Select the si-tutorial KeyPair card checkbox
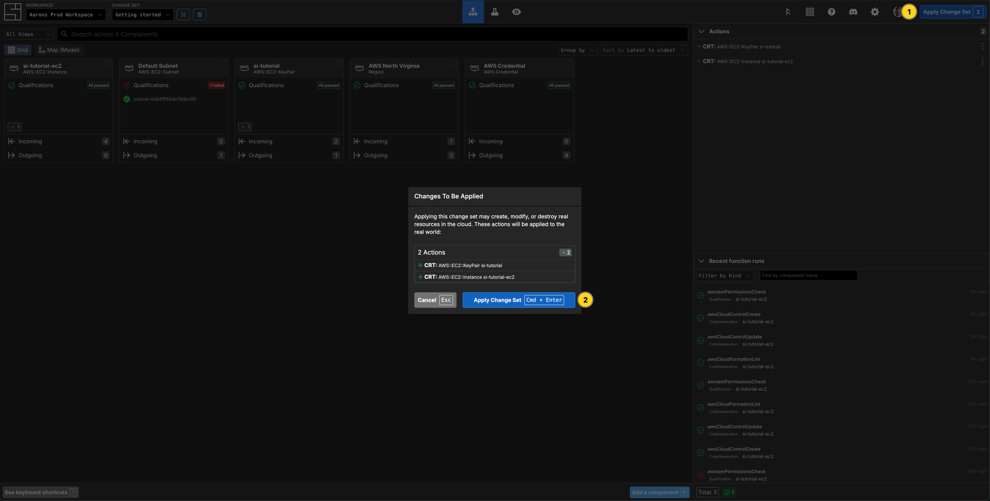The width and height of the screenshot is (990, 501). [x=338, y=63]
